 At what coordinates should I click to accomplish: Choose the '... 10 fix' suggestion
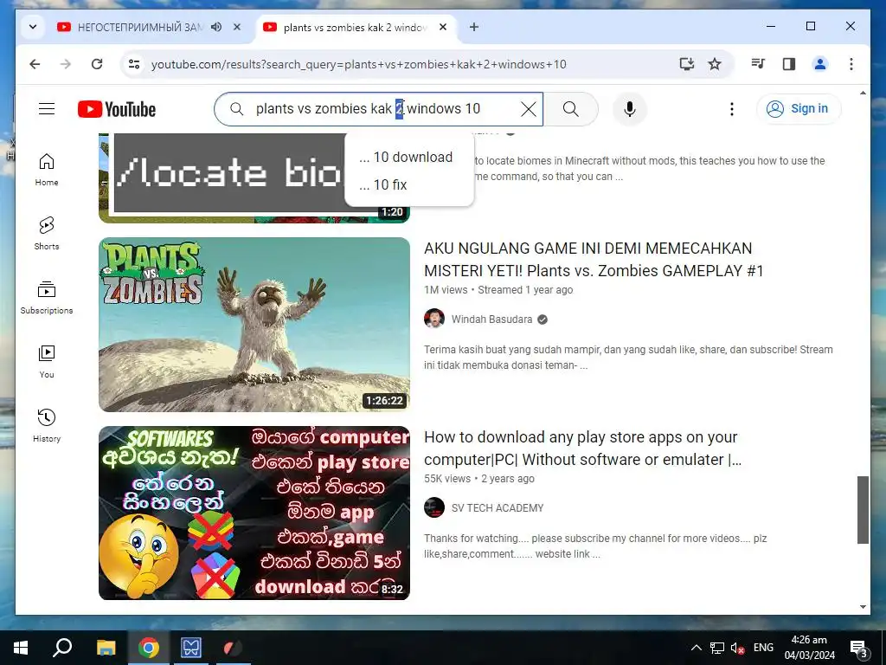pos(409,184)
